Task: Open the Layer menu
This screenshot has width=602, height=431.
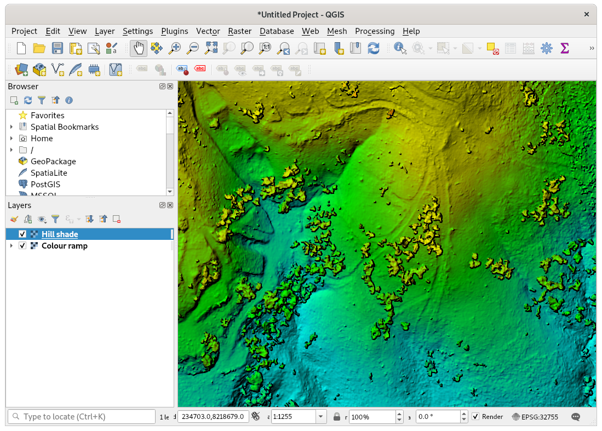Action: pyautogui.click(x=105, y=31)
